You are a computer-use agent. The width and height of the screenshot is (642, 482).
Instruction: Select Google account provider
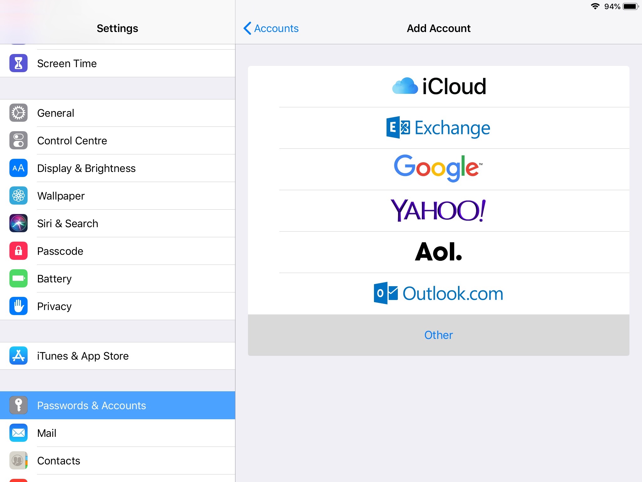click(x=439, y=169)
